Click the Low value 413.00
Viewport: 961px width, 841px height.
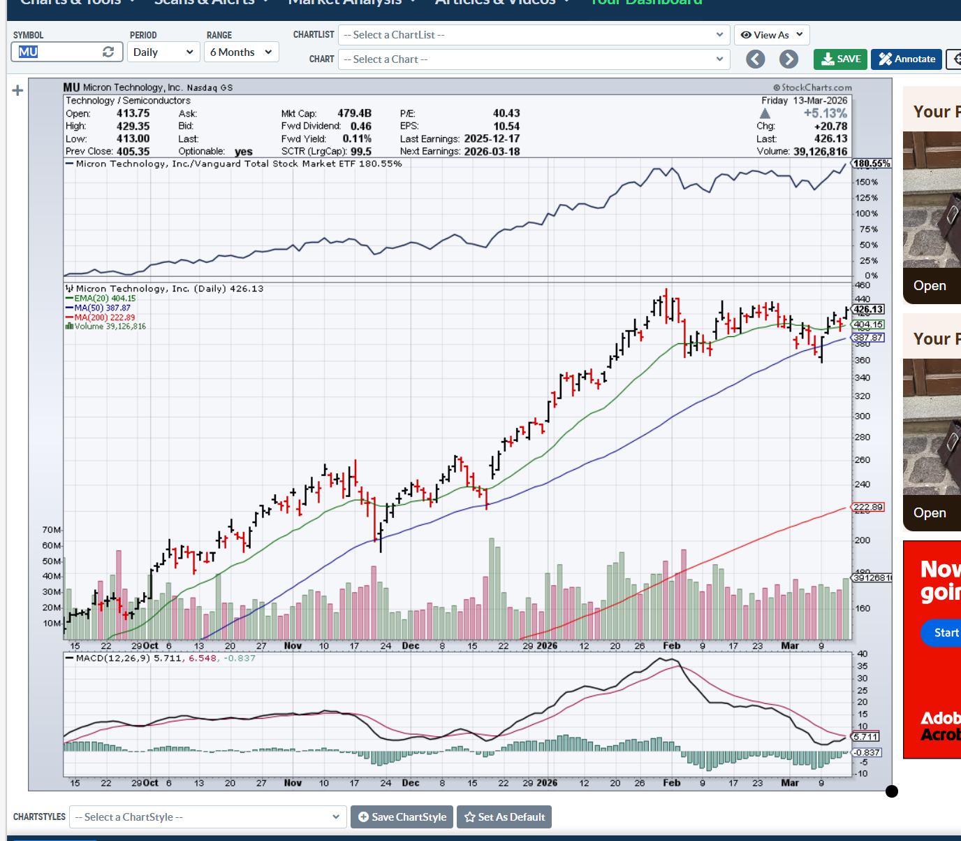click(133, 138)
